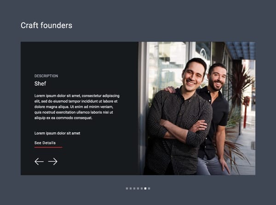Viewport: 276px width, 205px height.
Task: Select the Shef title text
Action: click(x=40, y=83)
